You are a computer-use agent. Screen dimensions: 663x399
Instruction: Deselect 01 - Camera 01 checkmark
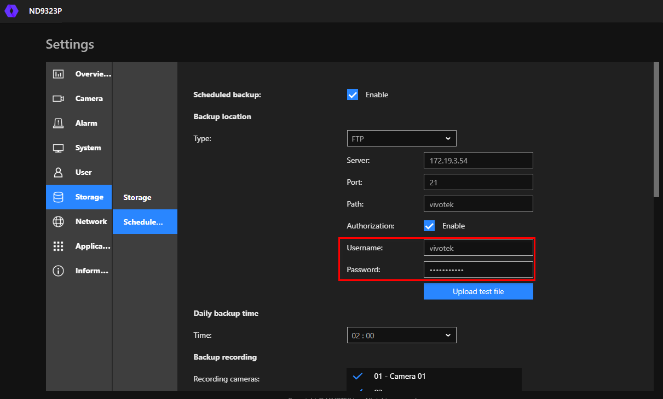coord(358,376)
